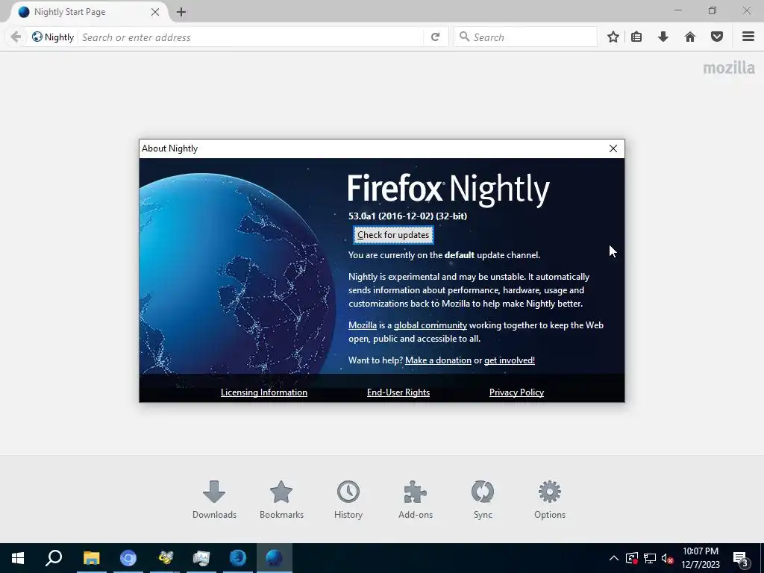Image resolution: width=764 pixels, height=573 pixels.
Task: Save to Pocket icon
Action: (717, 37)
